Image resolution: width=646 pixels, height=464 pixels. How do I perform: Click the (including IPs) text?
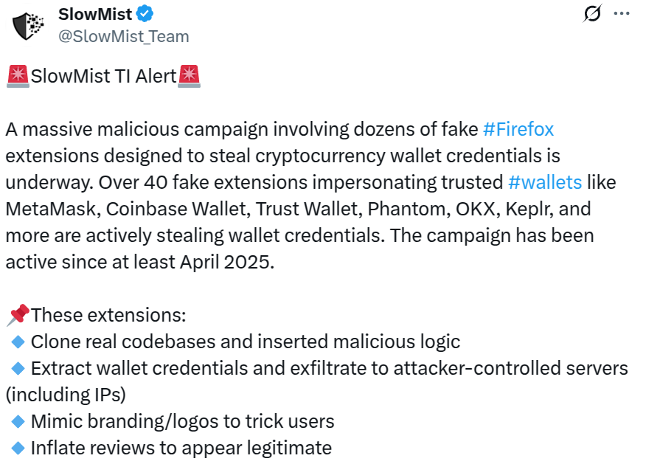tap(66, 395)
